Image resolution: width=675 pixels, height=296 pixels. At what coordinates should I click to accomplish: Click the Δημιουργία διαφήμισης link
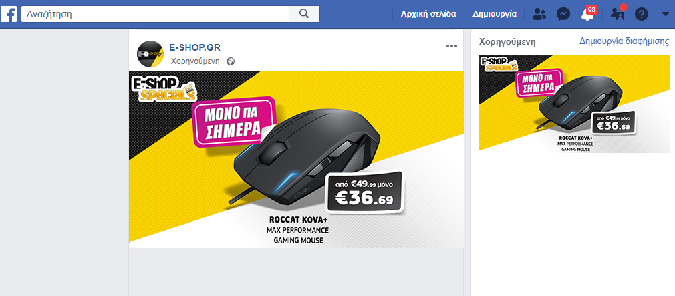[x=624, y=41]
